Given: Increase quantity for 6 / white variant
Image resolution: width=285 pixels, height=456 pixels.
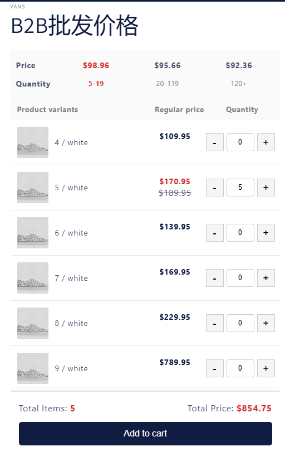Looking at the screenshot, I should point(266,233).
